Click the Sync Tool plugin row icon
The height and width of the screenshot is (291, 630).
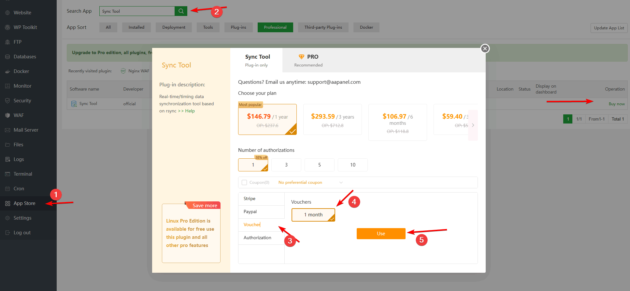[x=74, y=104]
